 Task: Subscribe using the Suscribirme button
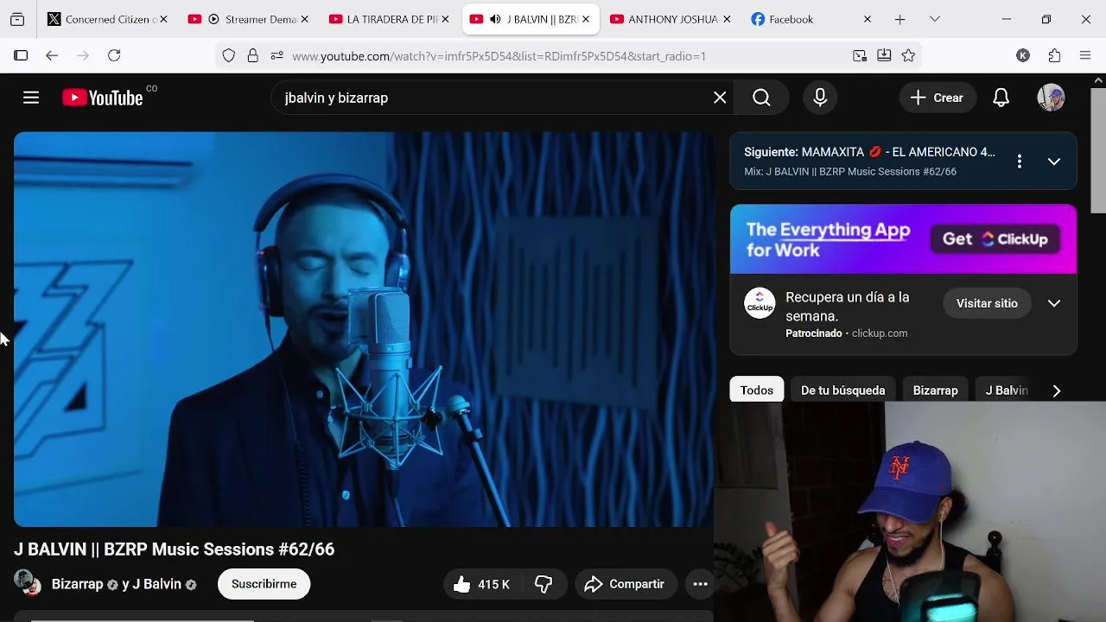click(x=264, y=584)
